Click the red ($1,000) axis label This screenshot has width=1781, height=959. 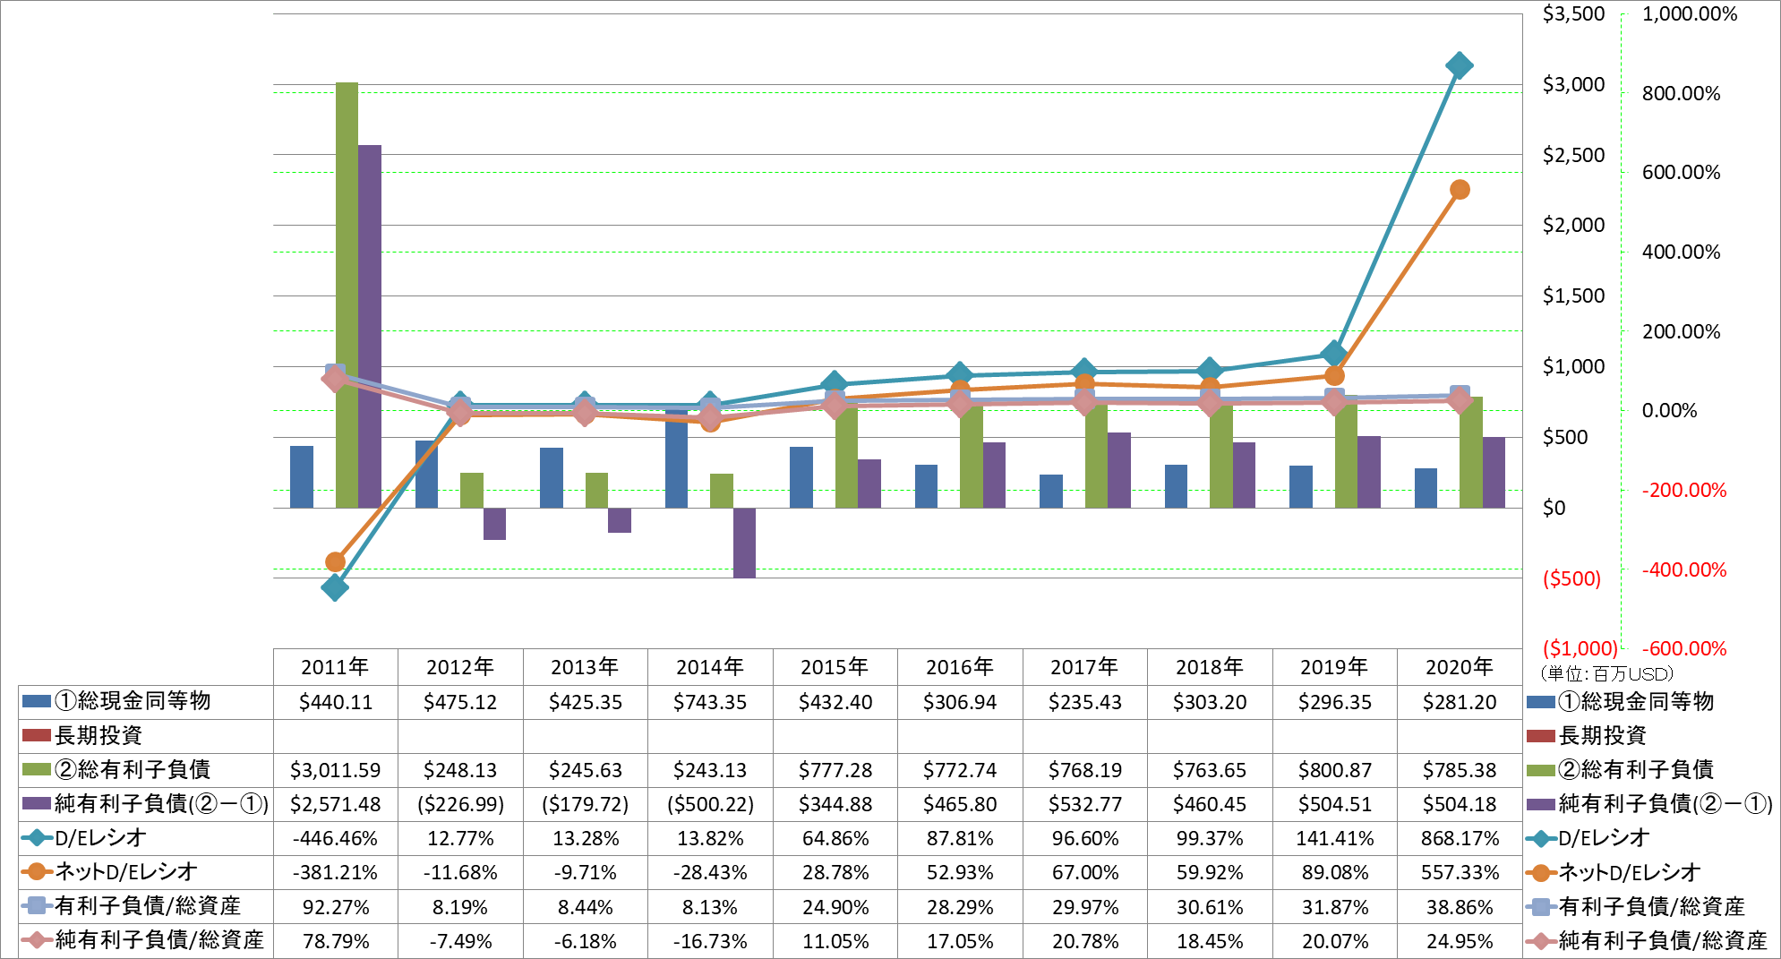click(x=1580, y=648)
